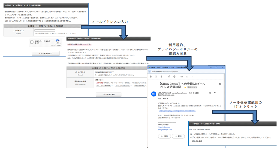Click the Gmail favicon in the popup title bar
Viewport: 280px width, 151px height.
(149, 67)
